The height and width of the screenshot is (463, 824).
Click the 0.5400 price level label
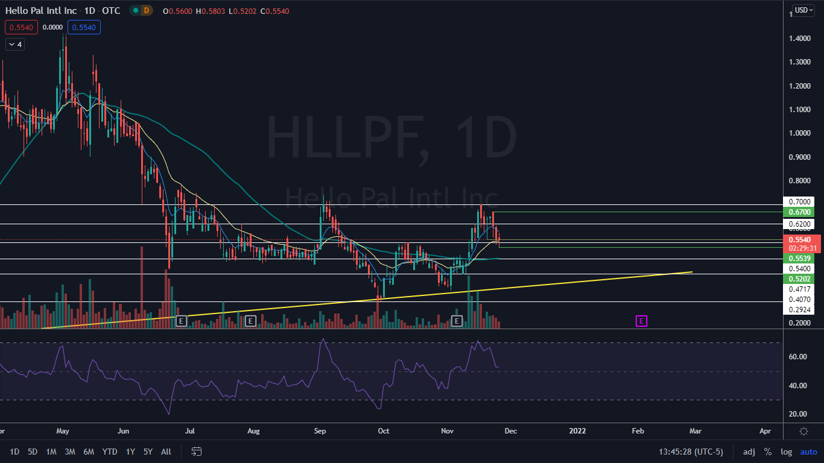[x=799, y=269]
